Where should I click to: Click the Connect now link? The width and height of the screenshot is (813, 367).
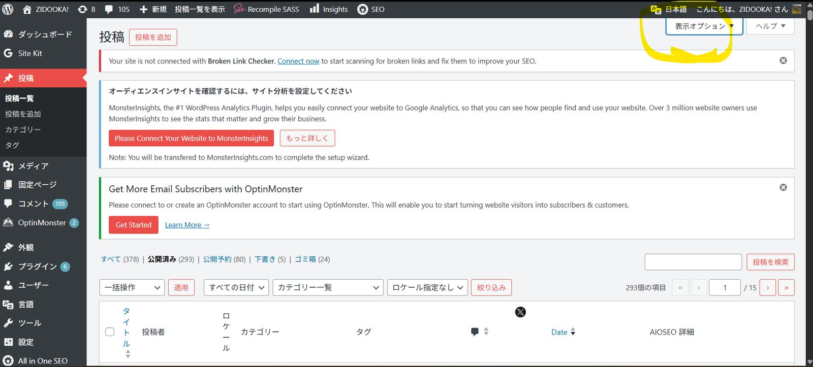pos(298,61)
